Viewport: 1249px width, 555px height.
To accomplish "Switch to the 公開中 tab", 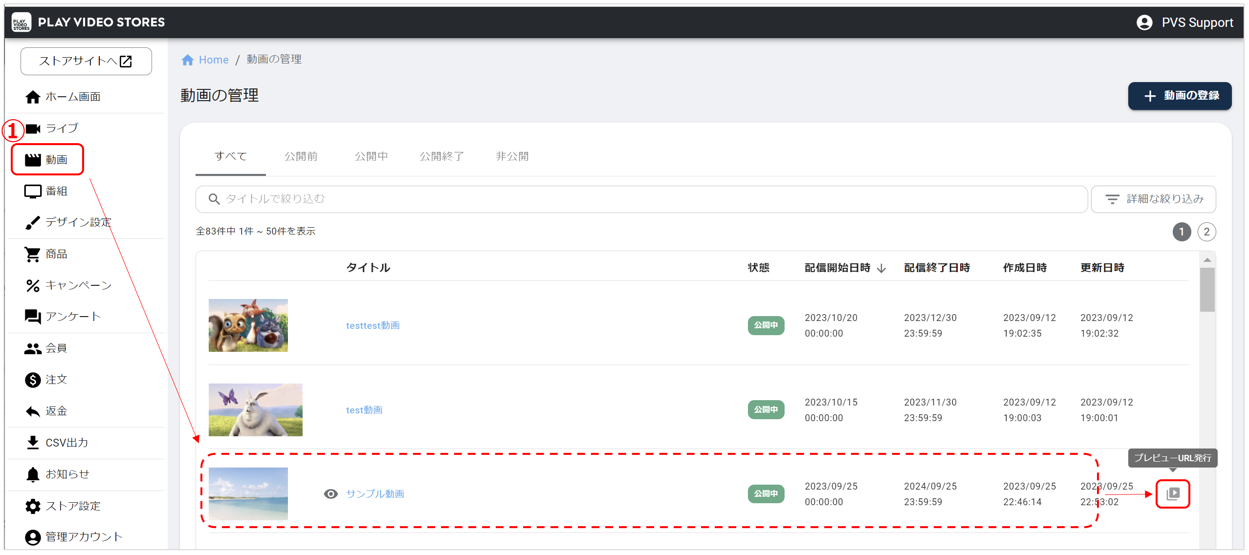I will click(x=371, y=156).
